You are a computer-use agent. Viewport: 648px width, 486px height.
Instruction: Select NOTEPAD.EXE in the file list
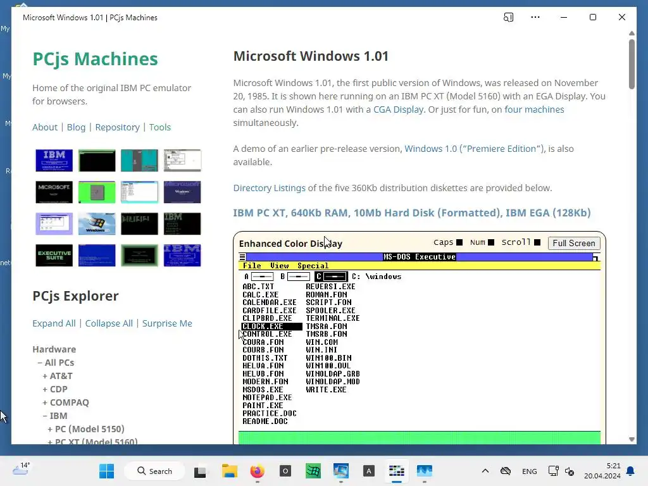coord(267,397)
